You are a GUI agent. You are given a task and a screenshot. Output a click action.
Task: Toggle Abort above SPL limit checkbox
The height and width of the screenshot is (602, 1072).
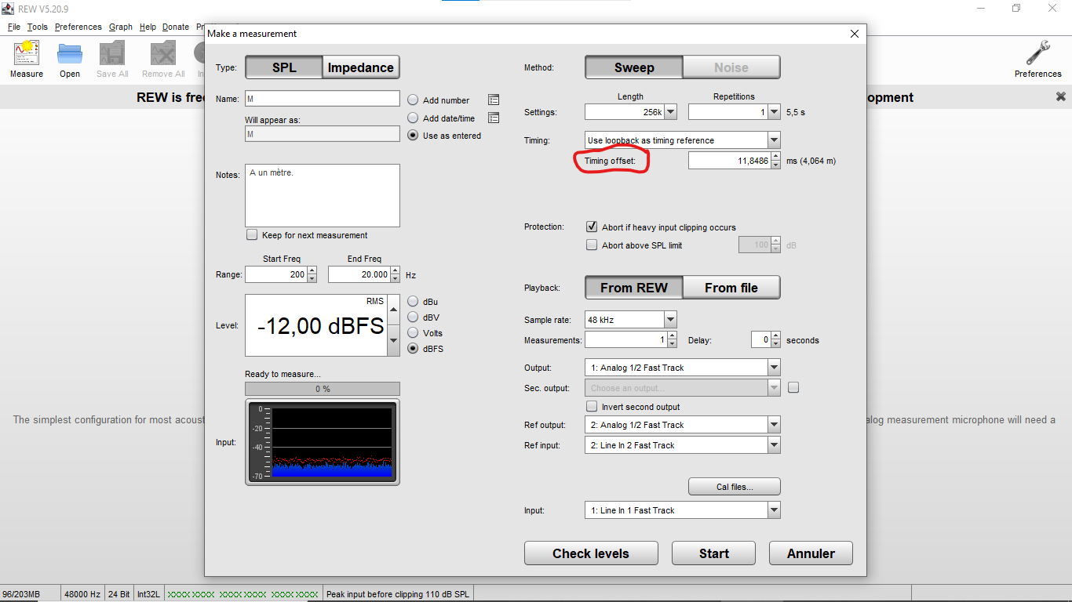pyautogui.click(x=592, y=245)
